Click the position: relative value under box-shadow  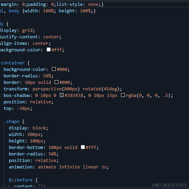point(41,102)
